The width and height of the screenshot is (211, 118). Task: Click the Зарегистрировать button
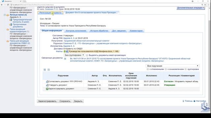47,101
